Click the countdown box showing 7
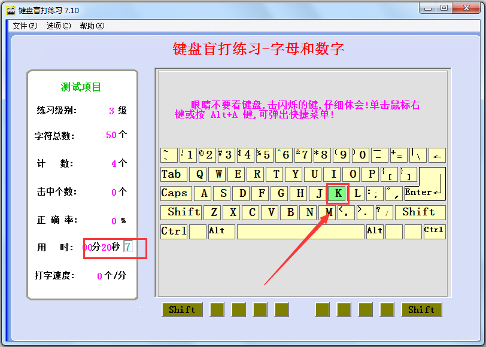The image size is (486, 347). pos(128,247)
